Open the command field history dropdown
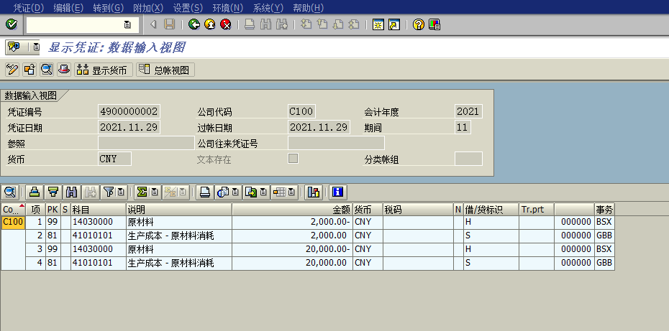Screen dimensions: 669x331 [x=127, y=24]
